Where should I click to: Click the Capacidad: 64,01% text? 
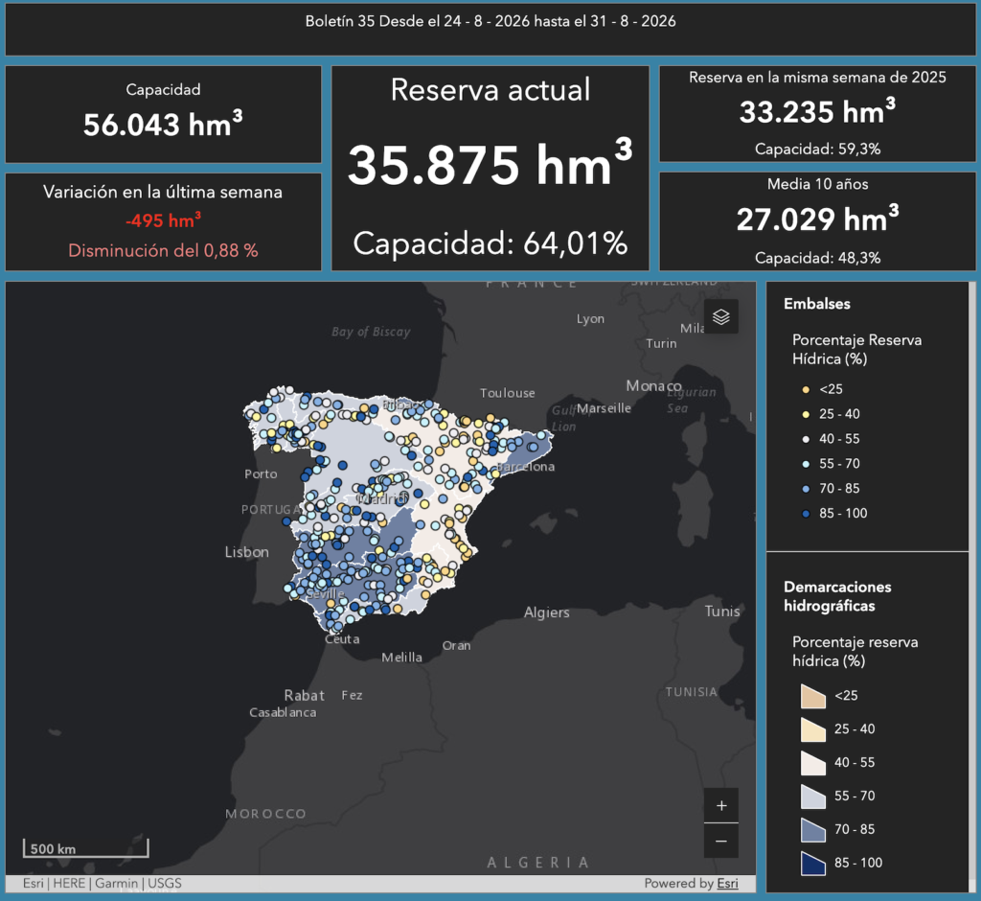490,243
